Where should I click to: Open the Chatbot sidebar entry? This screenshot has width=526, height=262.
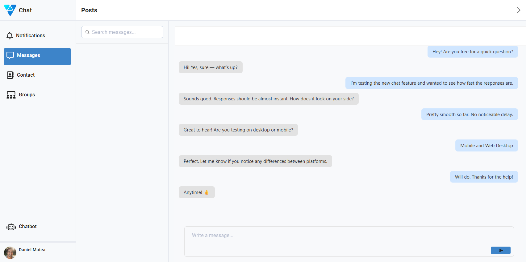pos(27,227)
